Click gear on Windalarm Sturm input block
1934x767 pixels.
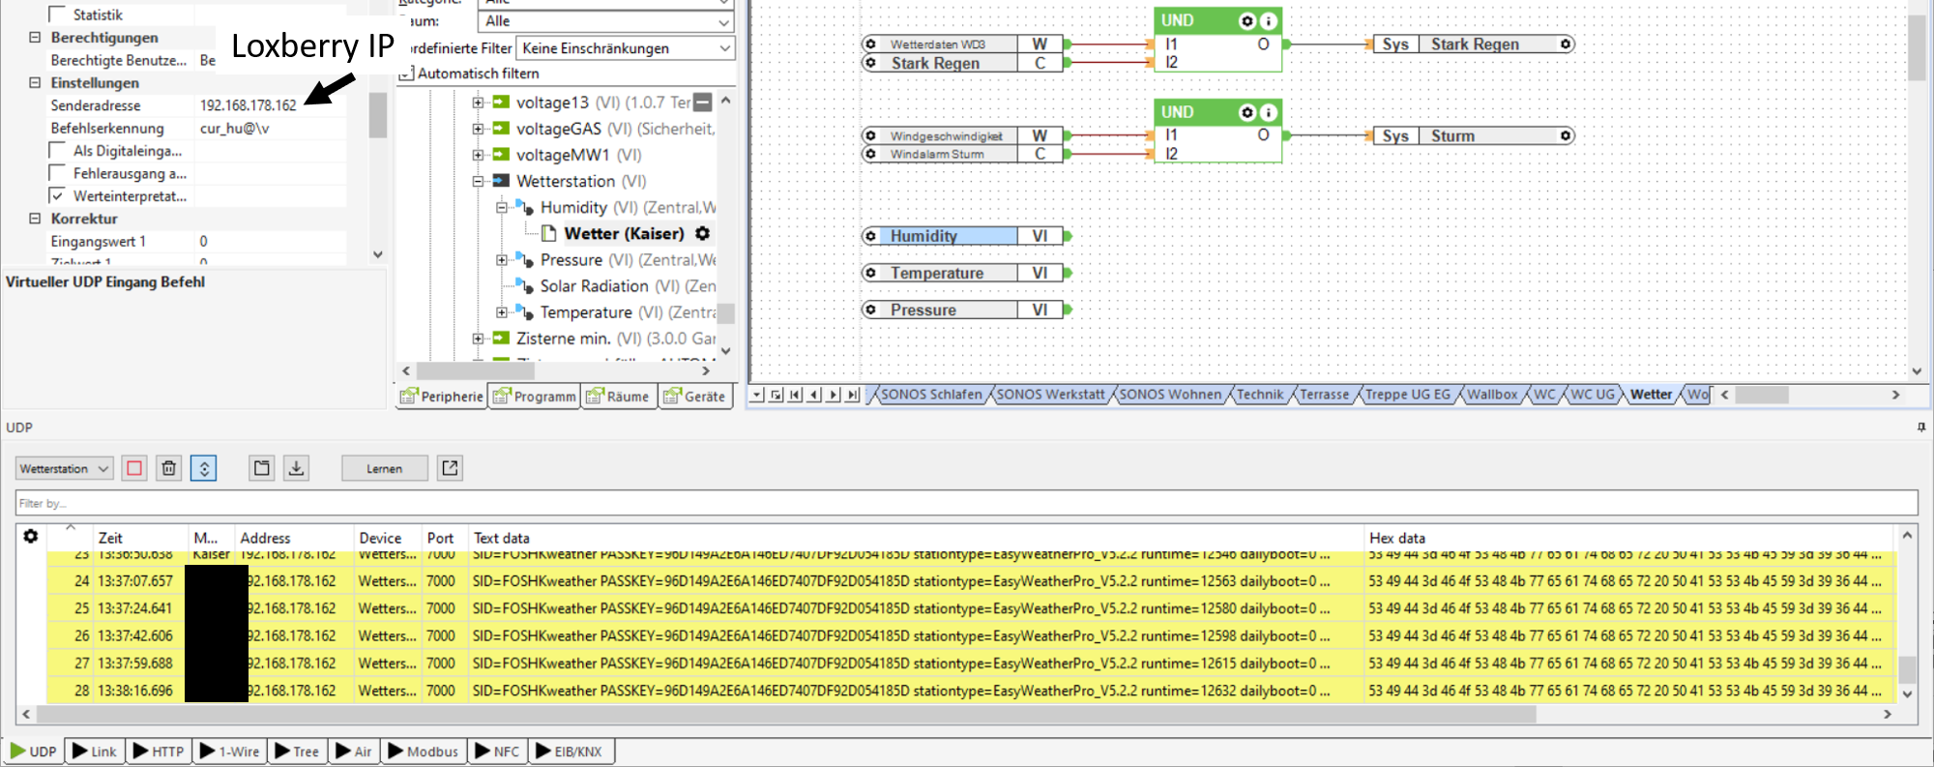tap(871, 154)
